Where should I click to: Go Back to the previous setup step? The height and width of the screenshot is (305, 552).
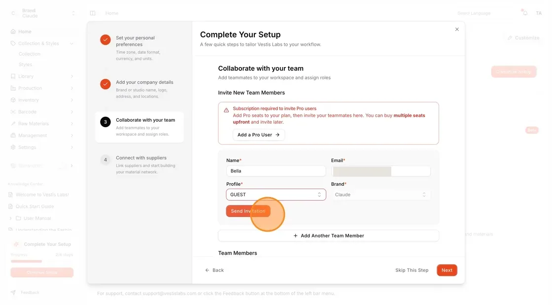214,270
